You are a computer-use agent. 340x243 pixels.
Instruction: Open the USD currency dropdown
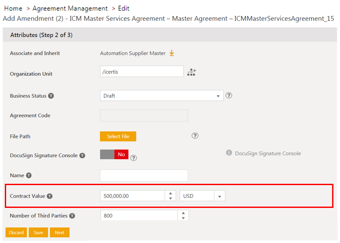(x=219, y=197)
